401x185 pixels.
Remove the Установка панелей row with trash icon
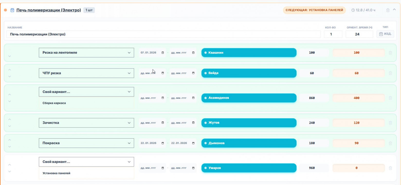[x=390, y=168]
